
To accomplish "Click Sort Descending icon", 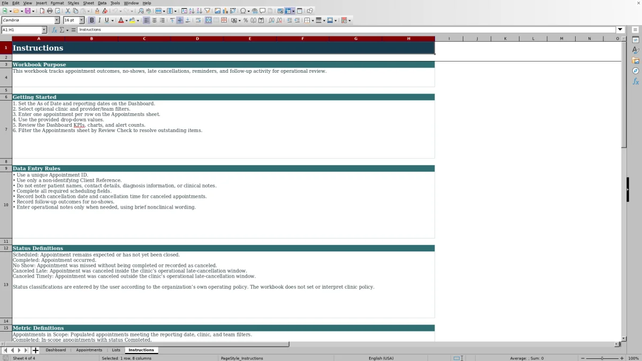I will pyautogui.click(x=199, y=11).
